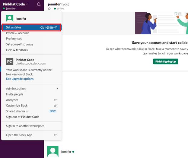Click the teamwork illustration banner
This screenshot has height=158, width=188.
161,23
